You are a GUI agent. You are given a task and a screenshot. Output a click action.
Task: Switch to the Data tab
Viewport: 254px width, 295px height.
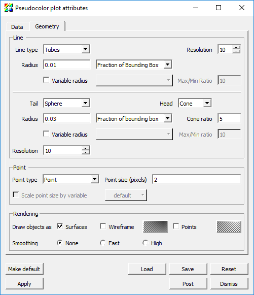(x=17, y=27)
